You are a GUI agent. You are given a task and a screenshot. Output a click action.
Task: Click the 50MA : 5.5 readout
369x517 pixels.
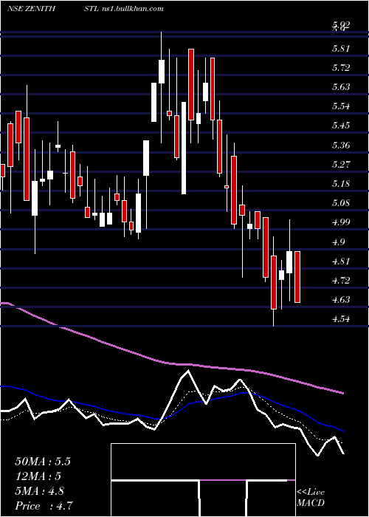pyautogui.click(x=43, y=461)
